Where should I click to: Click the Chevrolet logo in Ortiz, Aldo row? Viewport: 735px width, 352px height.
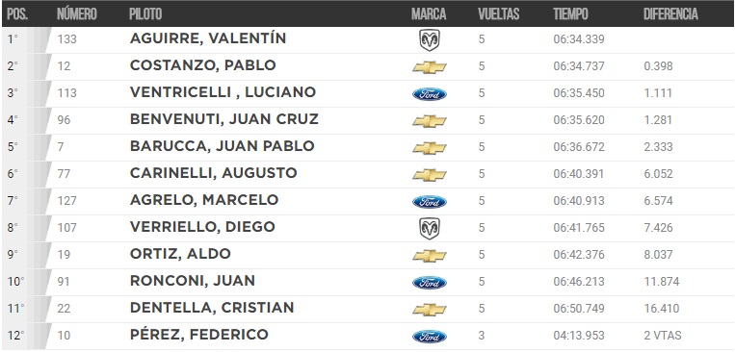tap(430, 256)
